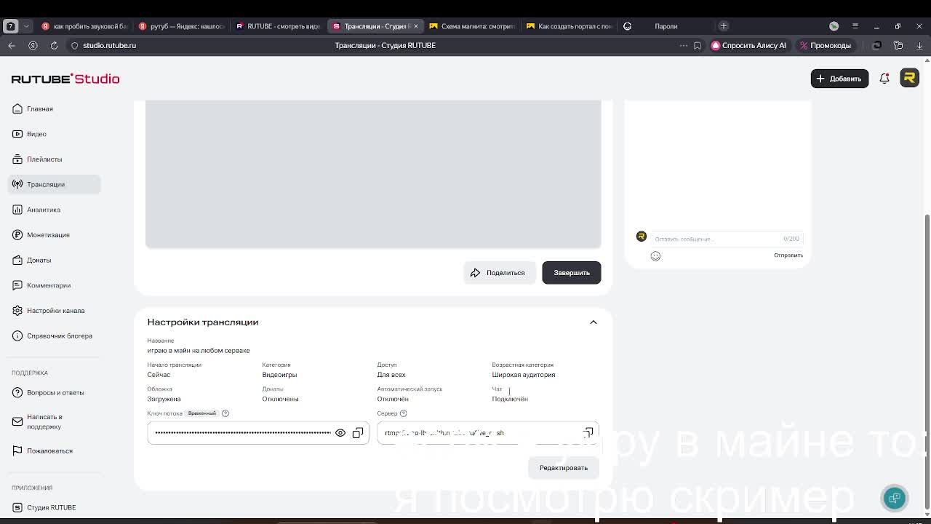The width and height of the screenshot is (931, 524).
Task: Click the Добавить button
Action: pyautogui.click(x=839, y=79)
